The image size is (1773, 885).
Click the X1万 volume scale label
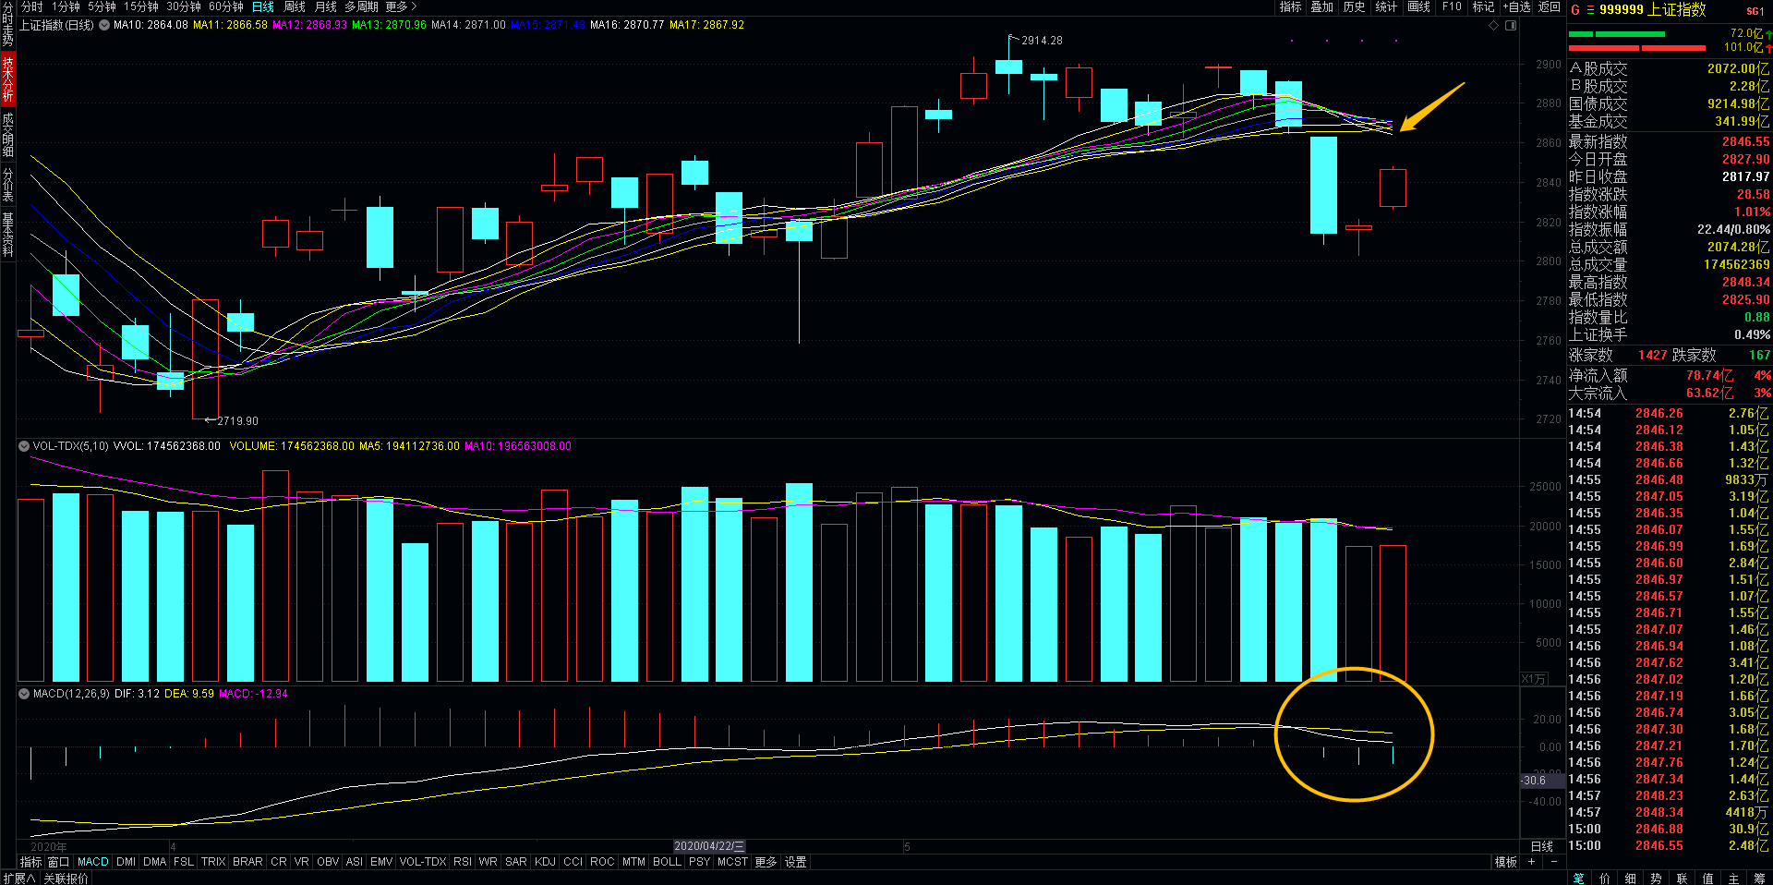[1534, 679]
